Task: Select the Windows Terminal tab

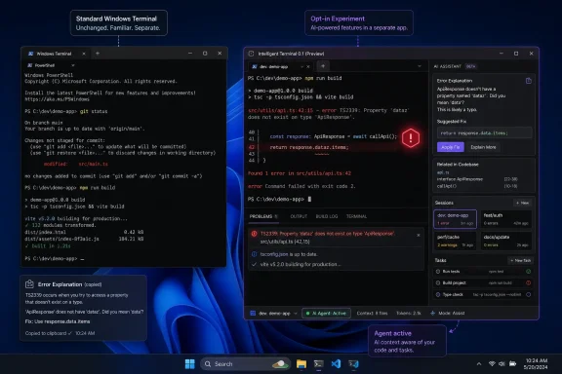Action: 57,54
